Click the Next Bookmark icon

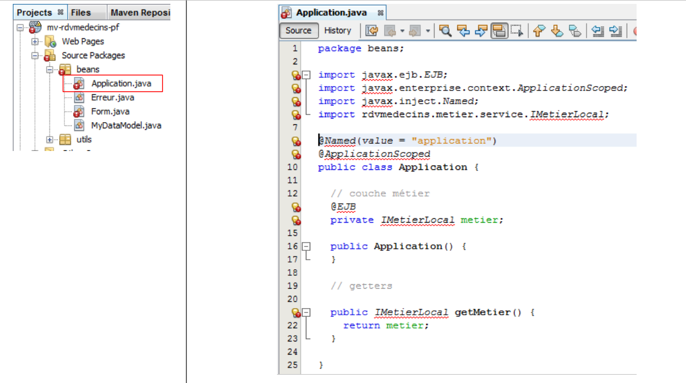point(557,31)
